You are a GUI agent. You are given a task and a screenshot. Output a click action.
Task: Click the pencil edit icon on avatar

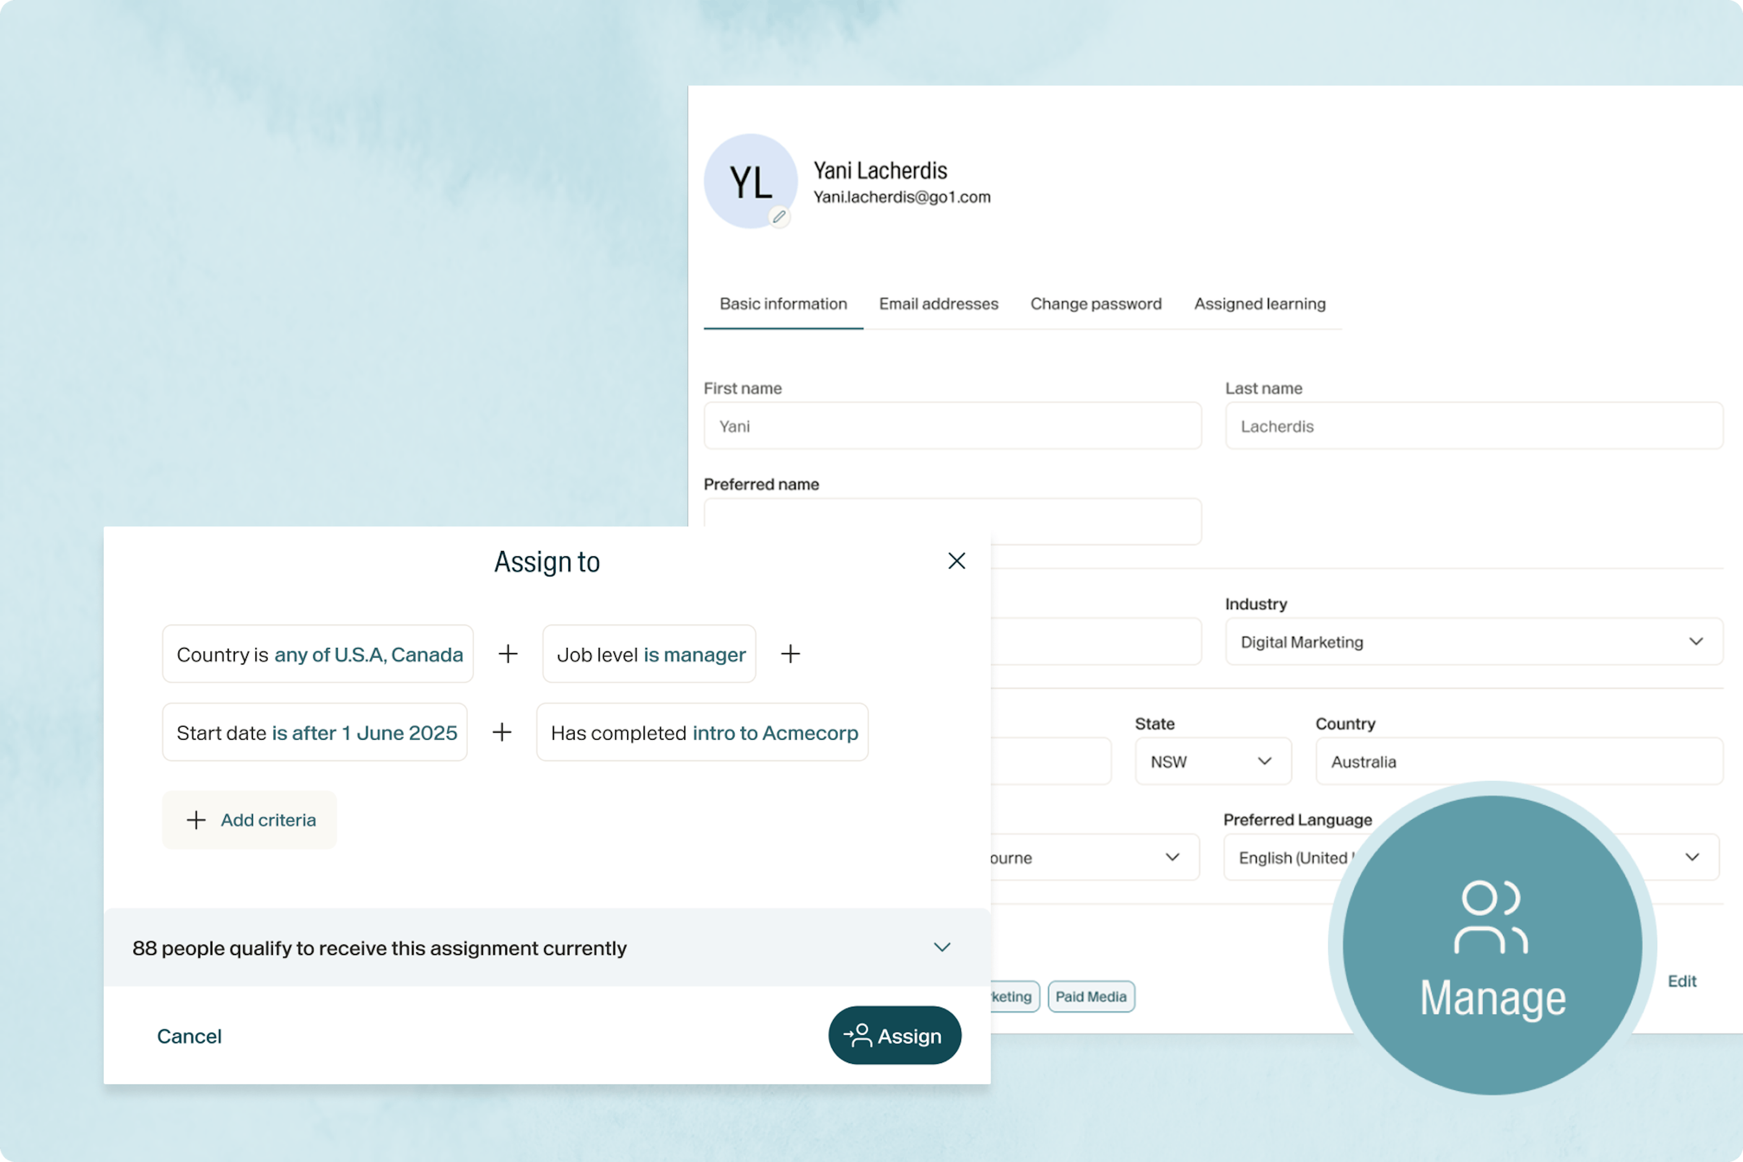click(x=779, y=217)
